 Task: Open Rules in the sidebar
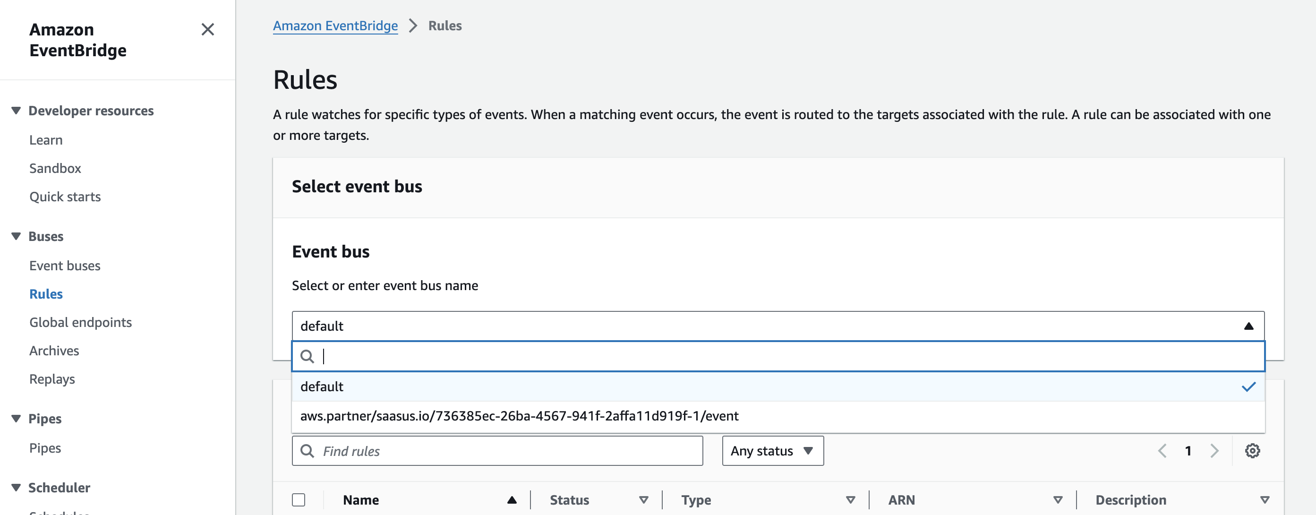coord(46,294)
